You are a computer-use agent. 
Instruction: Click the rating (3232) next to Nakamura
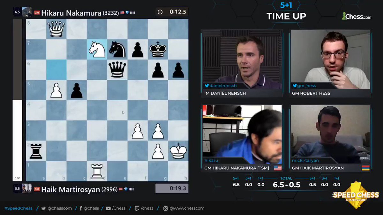[x=111, y=13]
